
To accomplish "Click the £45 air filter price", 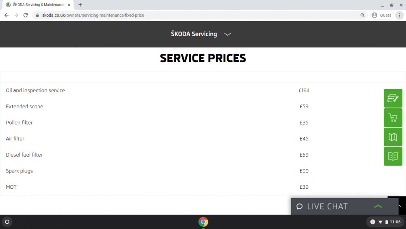I will 304,139.
